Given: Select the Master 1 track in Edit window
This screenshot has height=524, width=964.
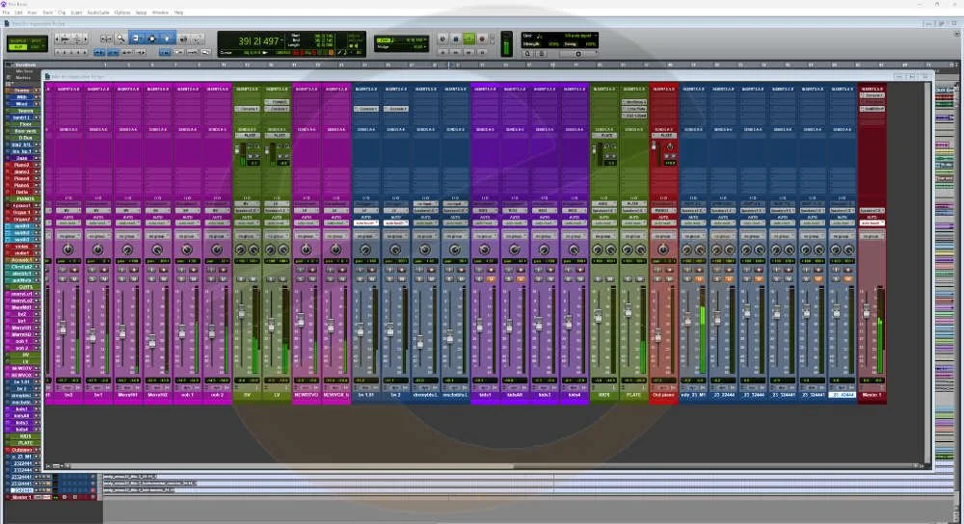Looking at the screenshot, I should 22,497.
